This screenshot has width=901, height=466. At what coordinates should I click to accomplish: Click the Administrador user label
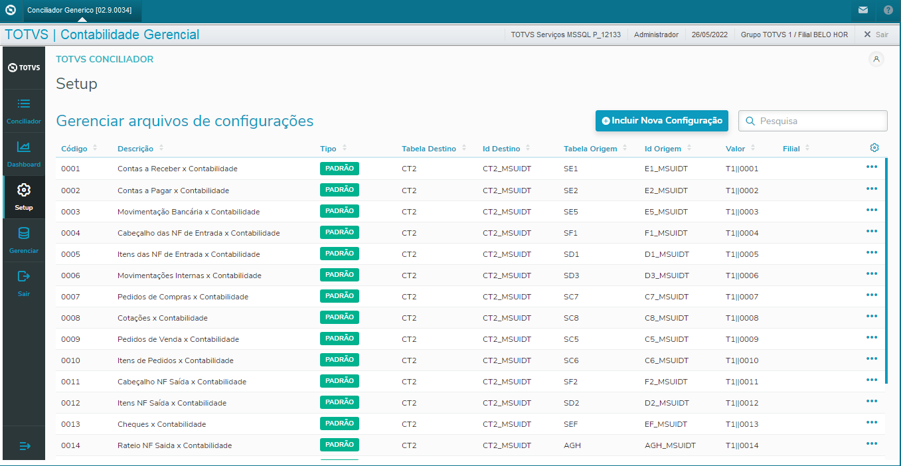656,35
